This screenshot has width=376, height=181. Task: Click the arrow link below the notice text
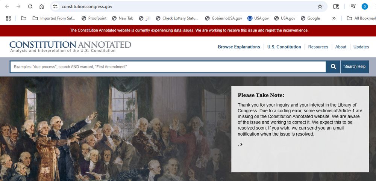pos(241,144)
